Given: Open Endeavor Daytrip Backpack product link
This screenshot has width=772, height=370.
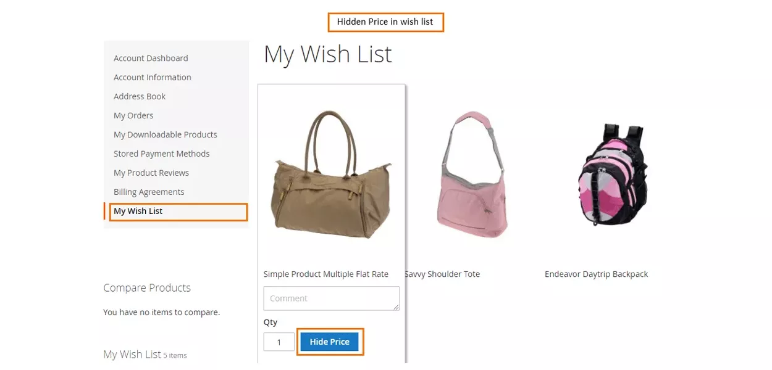Looking at the screenshot, I should pyautogui.click(x=596, y=274).
